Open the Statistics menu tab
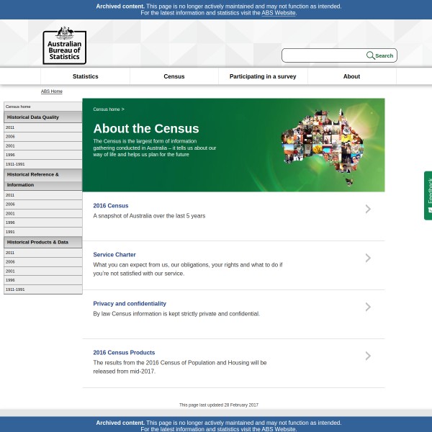 tap(85, 76)
